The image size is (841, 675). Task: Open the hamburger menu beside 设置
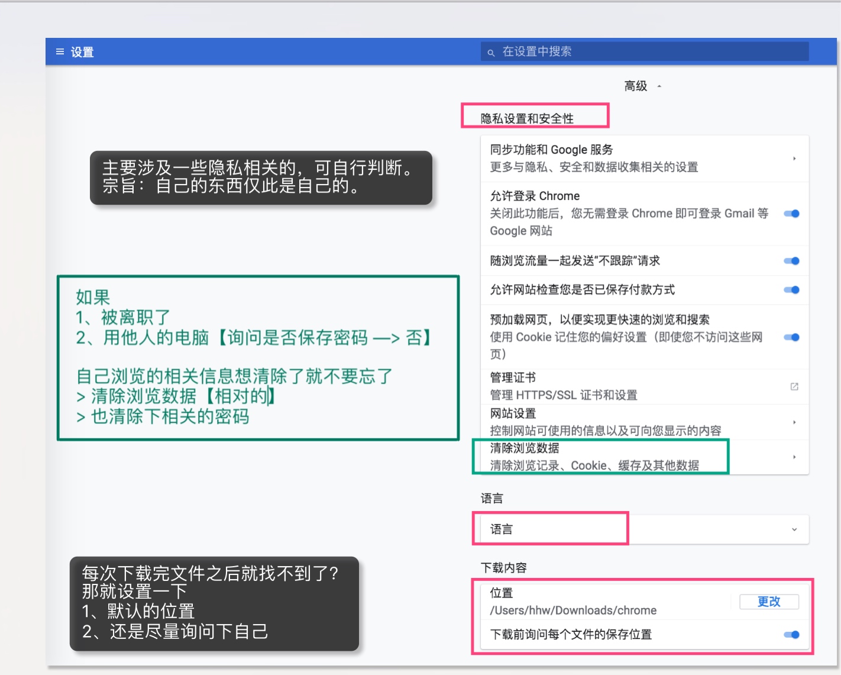tap(60, 52)
